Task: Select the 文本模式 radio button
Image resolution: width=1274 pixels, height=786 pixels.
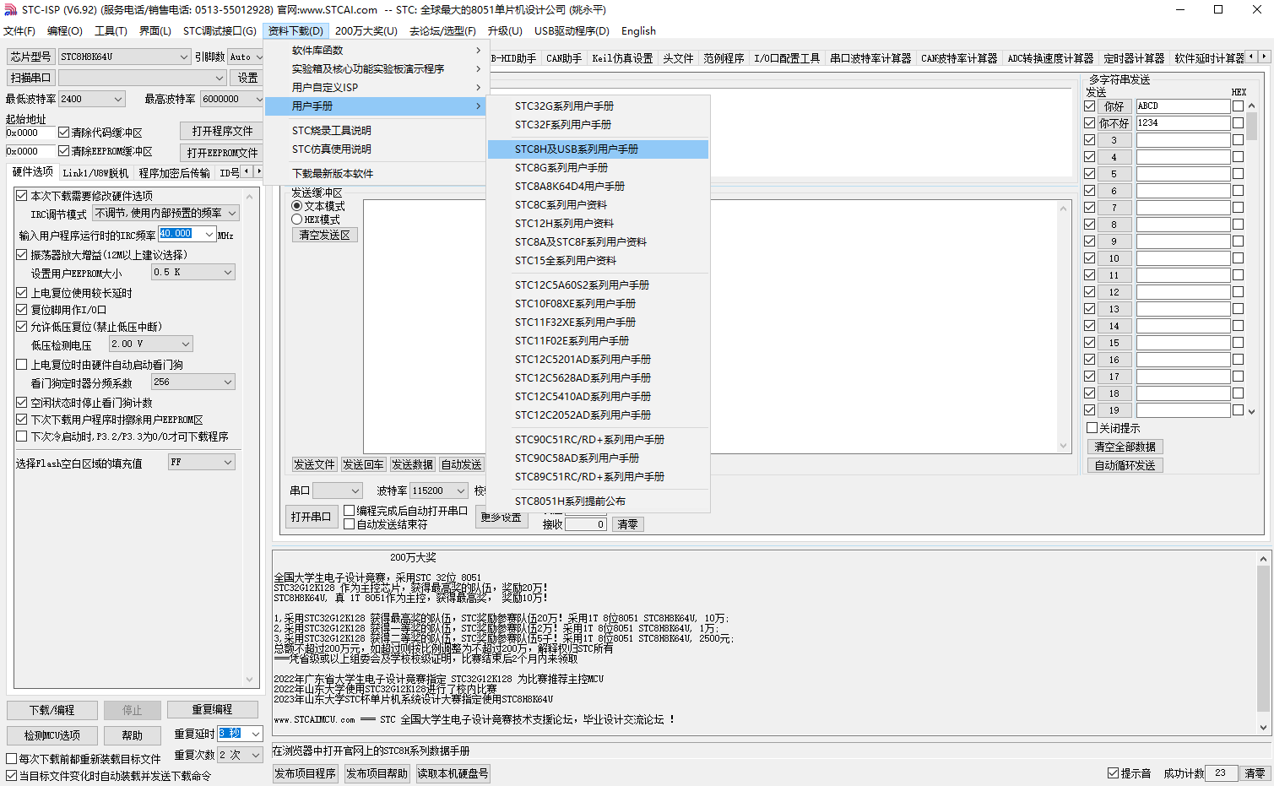Action: (296, 206)
